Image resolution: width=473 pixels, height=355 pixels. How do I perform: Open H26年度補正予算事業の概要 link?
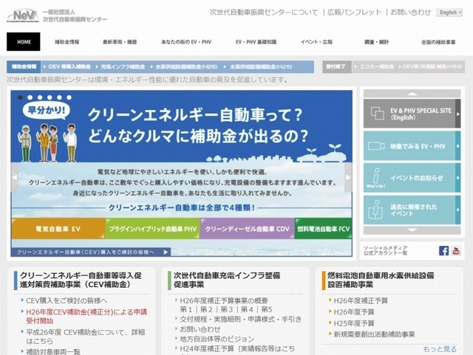[x=224, y=301]
